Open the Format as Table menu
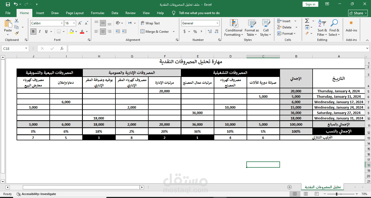Screen dimensions: 371x198 pyautogui.click(x=252, y=28)
